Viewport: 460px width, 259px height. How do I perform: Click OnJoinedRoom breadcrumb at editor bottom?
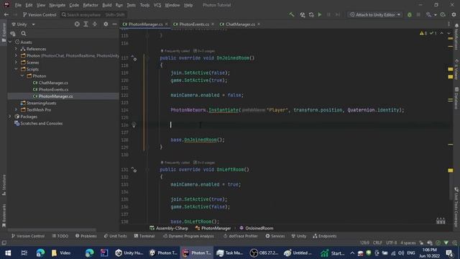pyautogui.click(x=256, y=228)
